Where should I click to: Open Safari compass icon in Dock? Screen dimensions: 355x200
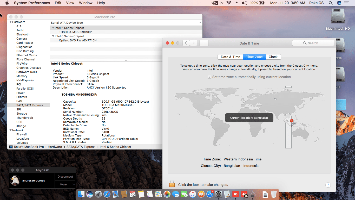pos(107,194)
